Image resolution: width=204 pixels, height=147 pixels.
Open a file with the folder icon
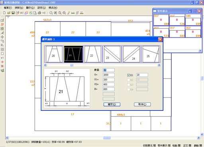tap(9, 13)
